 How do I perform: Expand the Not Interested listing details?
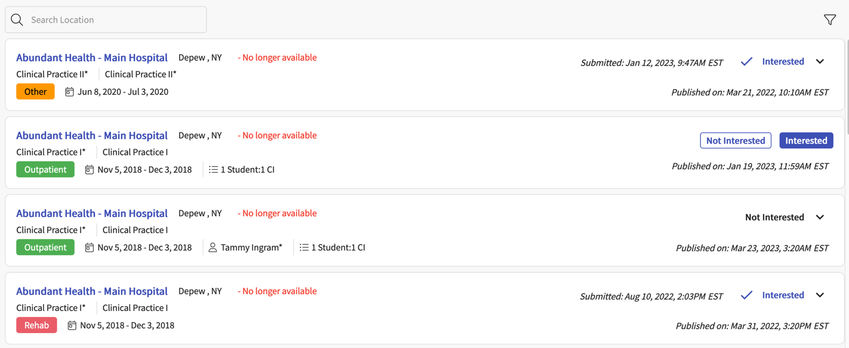[820, 217]
